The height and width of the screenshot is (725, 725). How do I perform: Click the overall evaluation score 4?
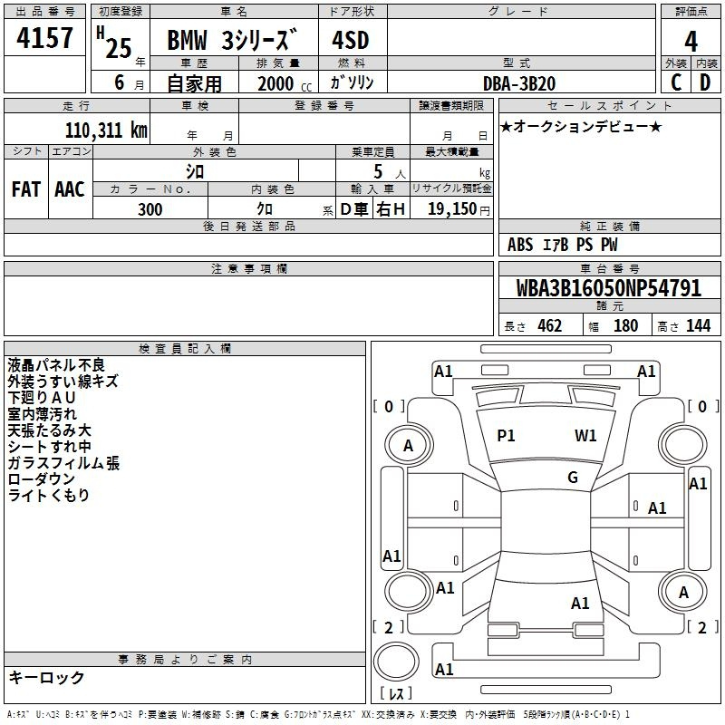(691, 40)
